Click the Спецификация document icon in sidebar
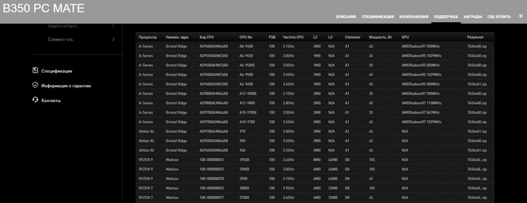 pos(35,71)
